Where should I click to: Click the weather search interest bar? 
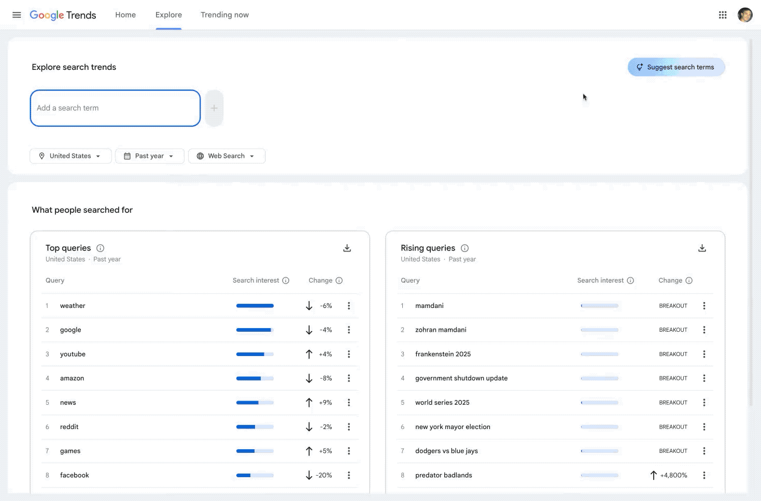tap(255, 306)
